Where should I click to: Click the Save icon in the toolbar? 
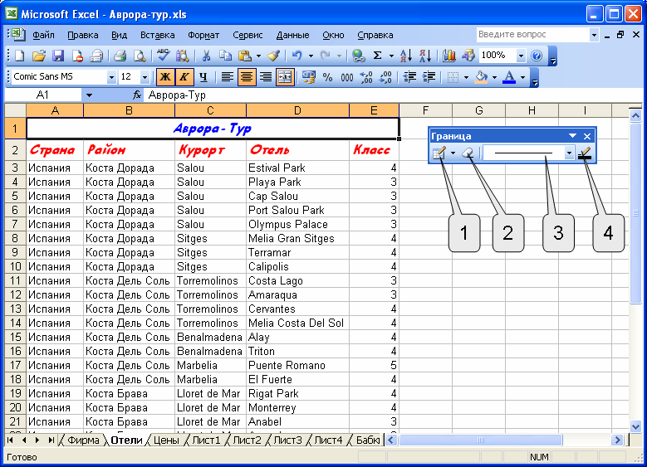(58, 56)
